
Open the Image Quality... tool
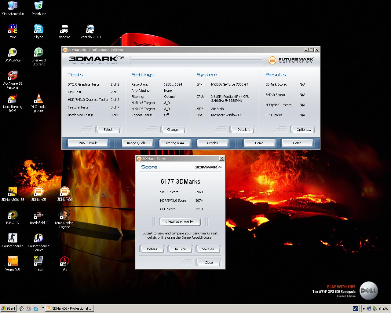tap(138, 143)
